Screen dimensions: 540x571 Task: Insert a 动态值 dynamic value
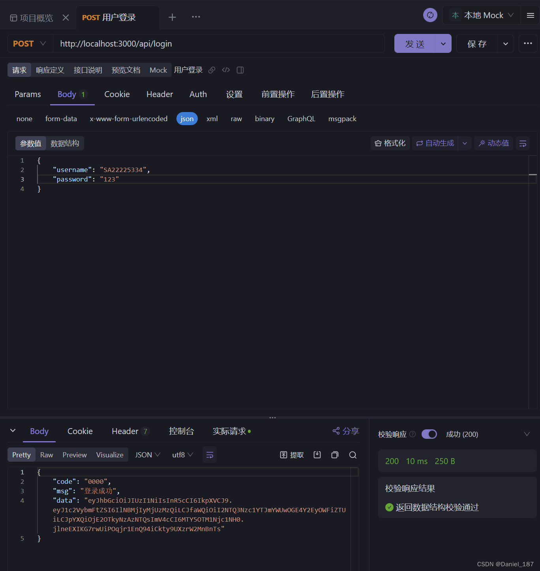(494, 143)
